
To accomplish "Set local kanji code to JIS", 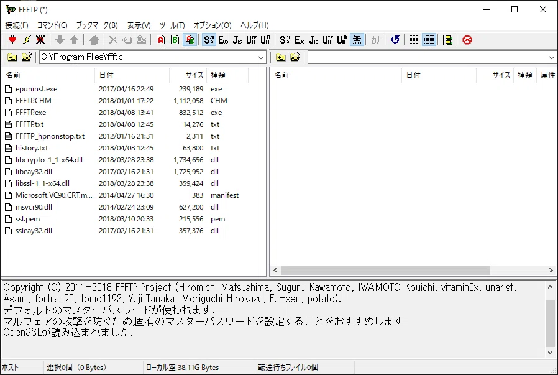I will click(237, 40).
